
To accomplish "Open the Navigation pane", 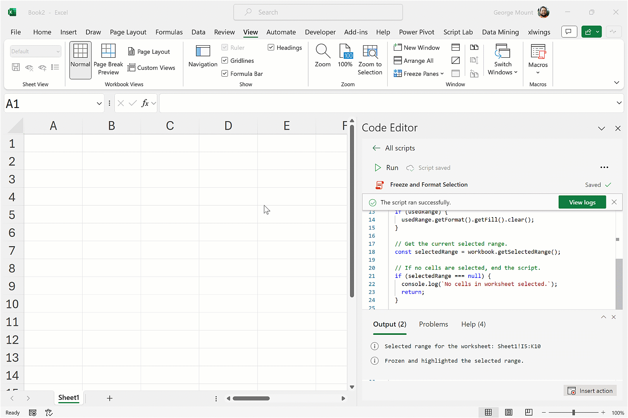I will [203, 56].
